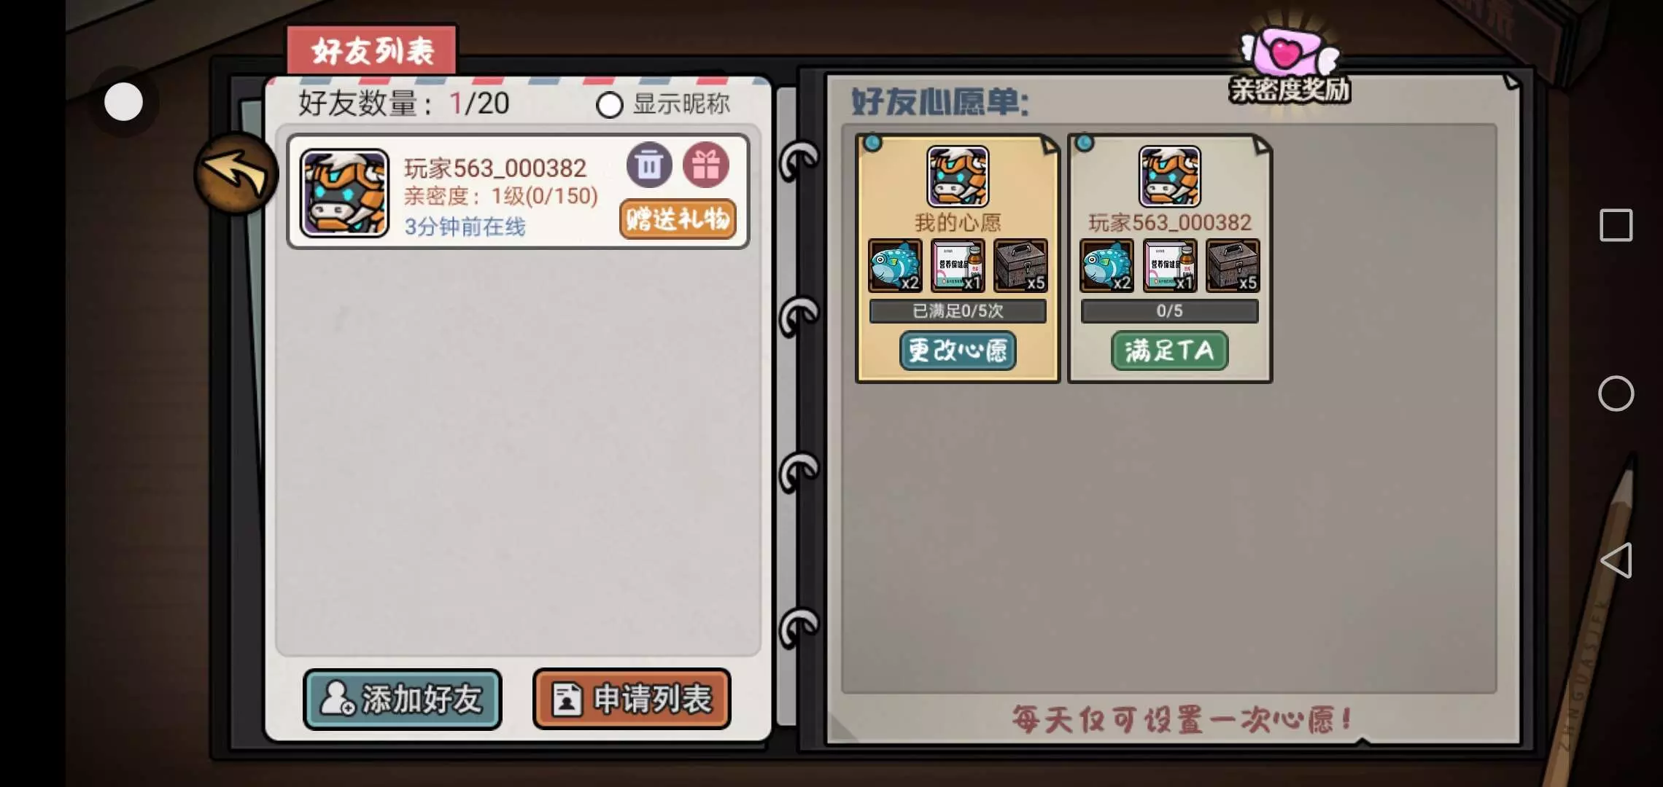Tap the toolbox item in friend's wish card

(x=1233, y=265)
